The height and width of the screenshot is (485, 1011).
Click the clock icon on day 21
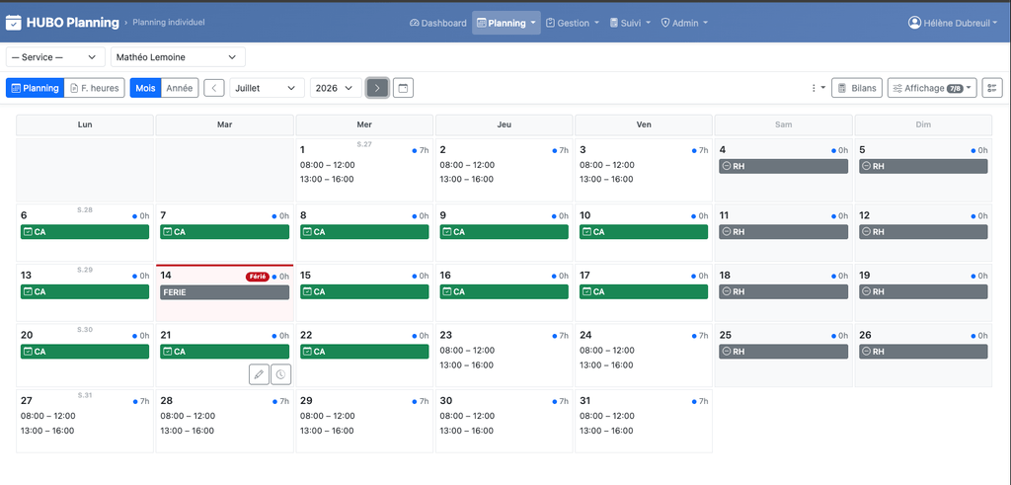281,374
